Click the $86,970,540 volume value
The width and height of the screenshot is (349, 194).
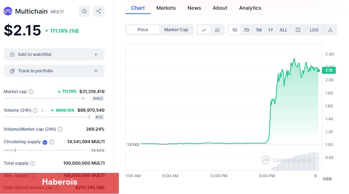[91, 110]
